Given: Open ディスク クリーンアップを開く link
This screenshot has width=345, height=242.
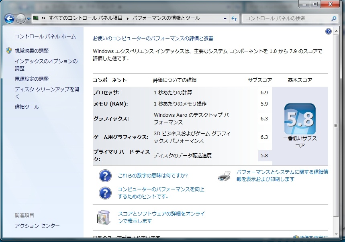Looking at the screenshot, I should coord(47,93).
